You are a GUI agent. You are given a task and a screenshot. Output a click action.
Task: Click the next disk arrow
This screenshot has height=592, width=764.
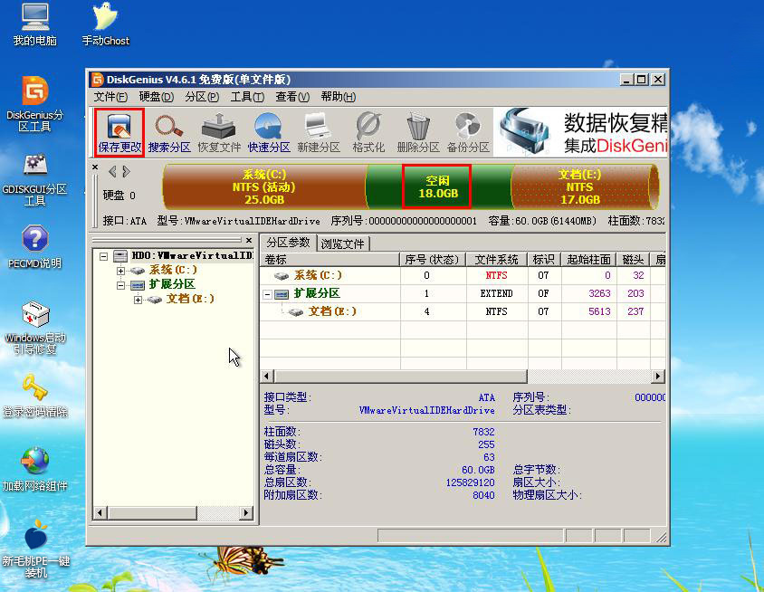click(x=126, y=171)
